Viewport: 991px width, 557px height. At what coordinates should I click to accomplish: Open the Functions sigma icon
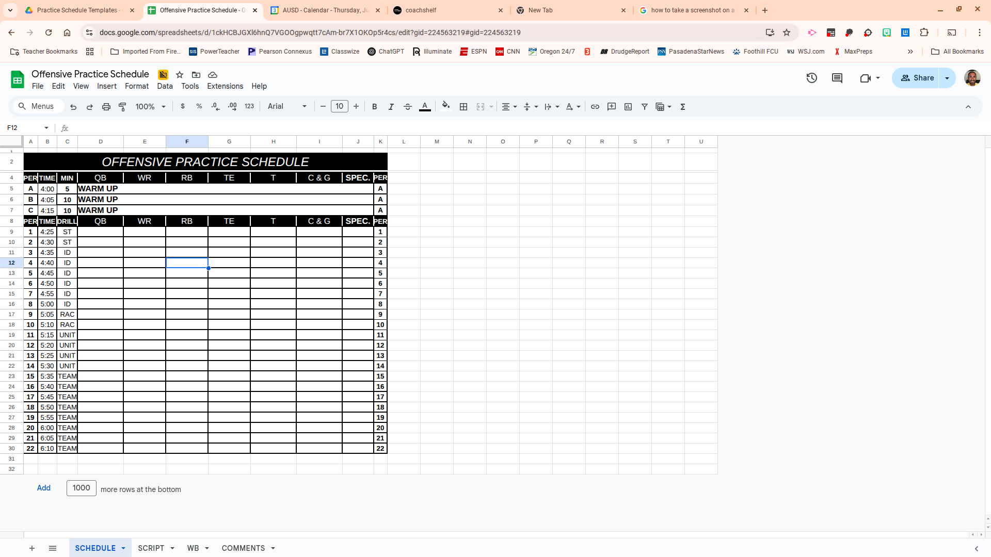[x=683, y=107]
